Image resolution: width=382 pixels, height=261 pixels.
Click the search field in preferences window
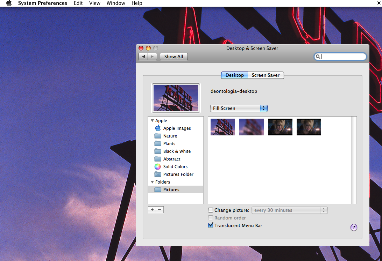click(340, 57)
